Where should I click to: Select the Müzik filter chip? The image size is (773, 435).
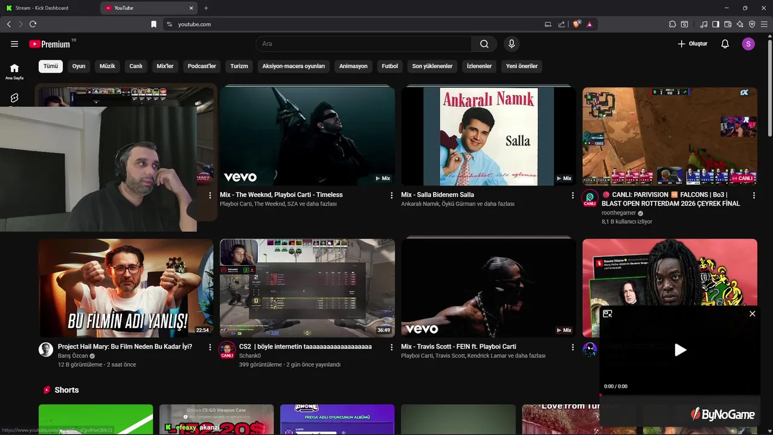[107, 66]
